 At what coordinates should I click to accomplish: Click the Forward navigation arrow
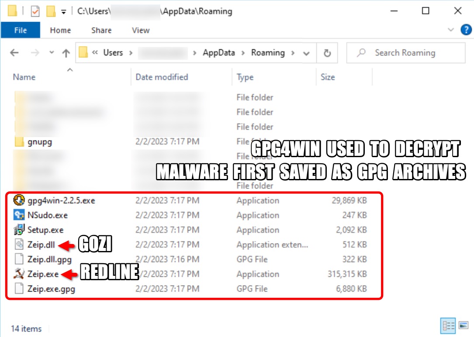pyautogui.click(x=35, y=53)
